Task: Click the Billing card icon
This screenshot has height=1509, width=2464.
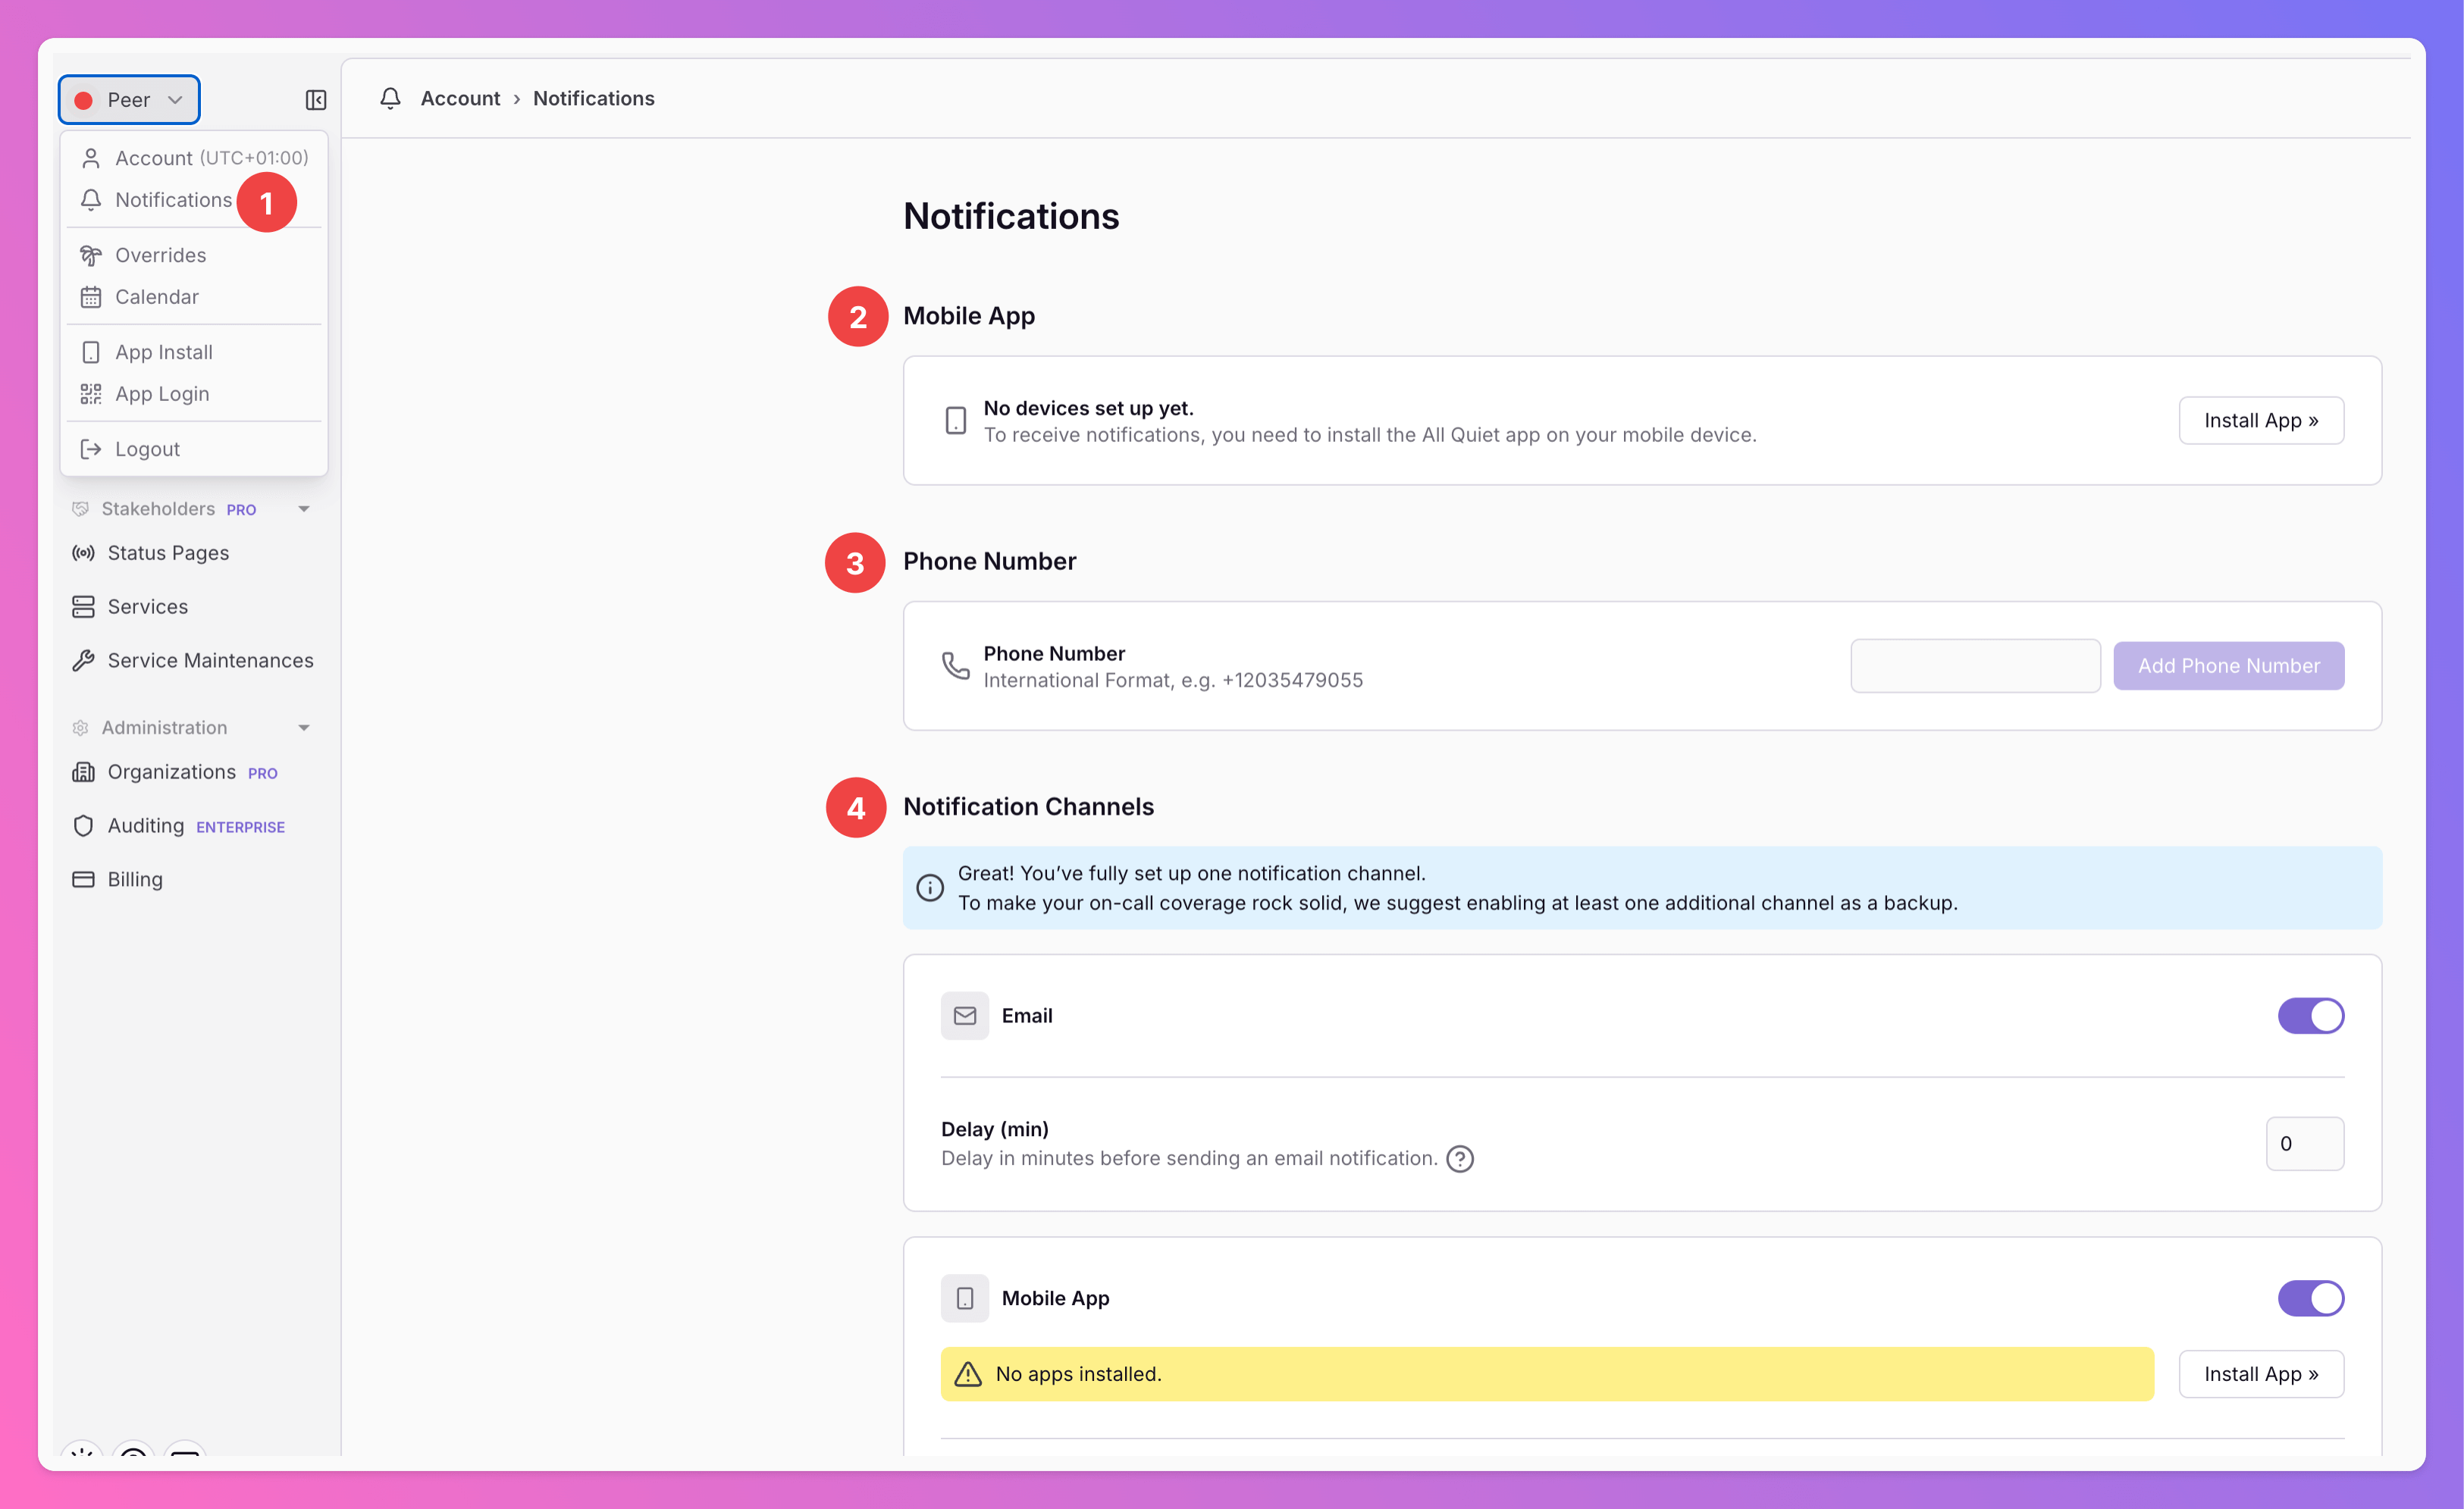Action: pyautogui.click(x=84, y=879)
